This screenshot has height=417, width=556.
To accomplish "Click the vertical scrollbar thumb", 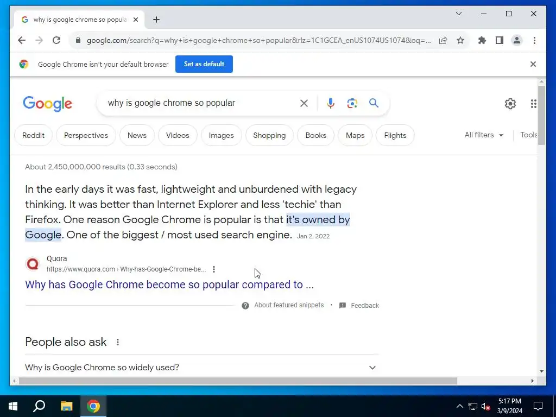I will coord(541,115).
